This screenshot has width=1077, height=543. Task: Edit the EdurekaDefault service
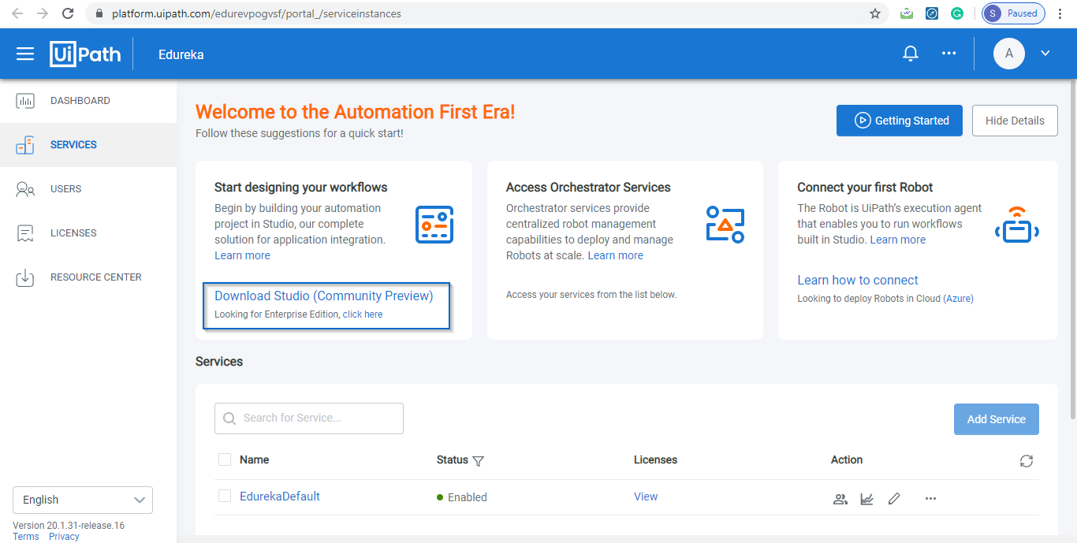(894, 499)
